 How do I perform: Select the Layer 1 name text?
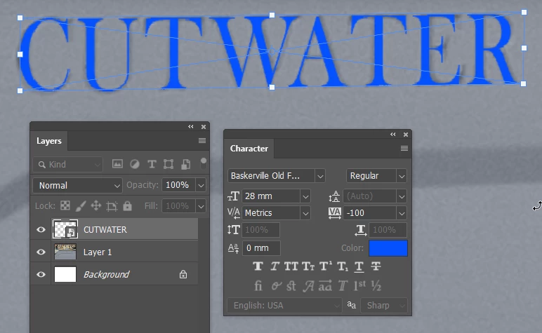(x=98, y=252)
